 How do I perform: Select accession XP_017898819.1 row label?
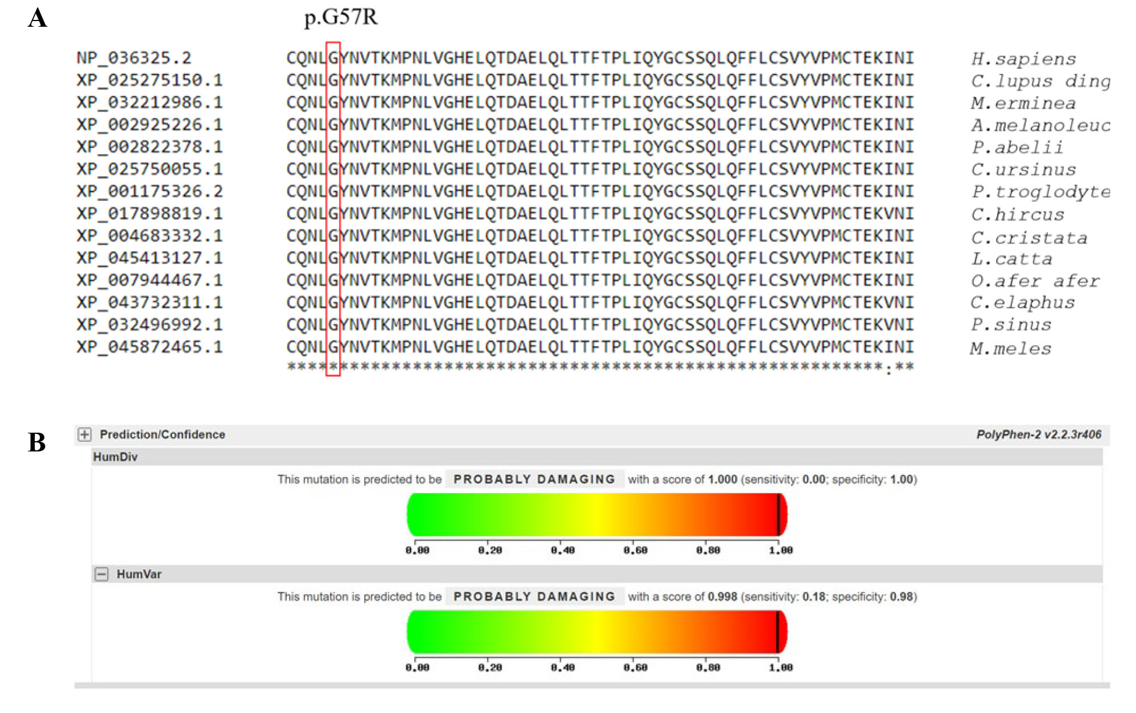point(149,214)
